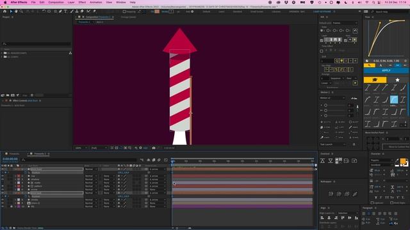This screenshot has width=410, height=230.
Task: Select the highlighted blue curve preset in Flow
Action: 394,100
